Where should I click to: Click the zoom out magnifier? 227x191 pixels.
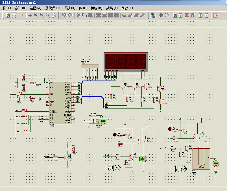42,15
